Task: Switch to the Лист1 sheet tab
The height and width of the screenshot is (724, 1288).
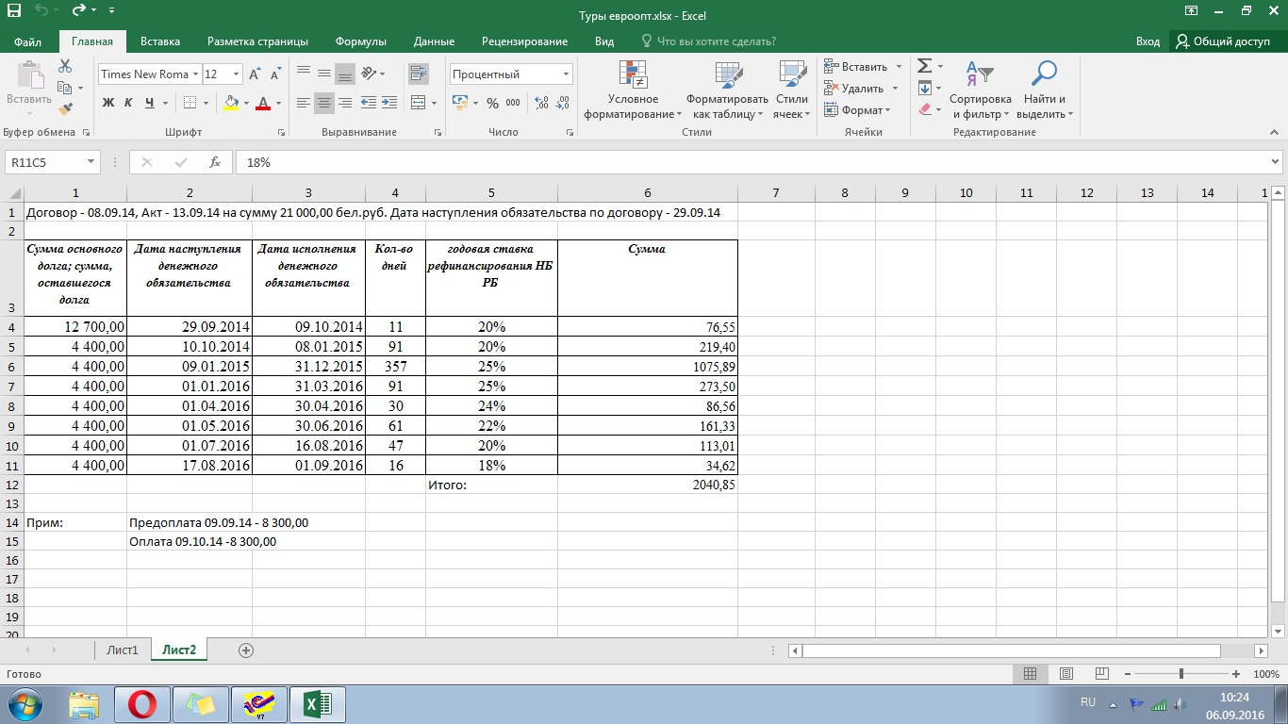Action: 123,650
